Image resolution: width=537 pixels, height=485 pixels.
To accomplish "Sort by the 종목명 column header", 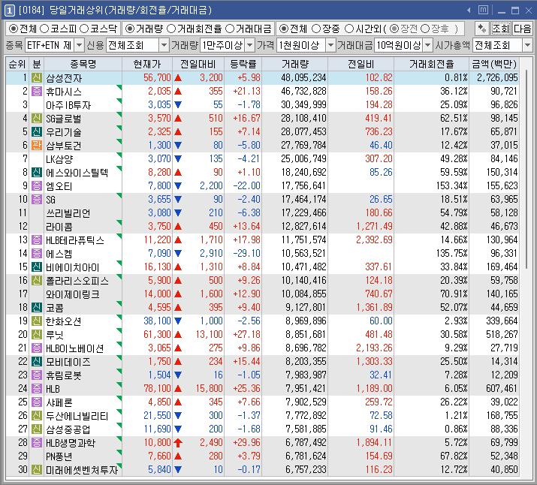I will (83, 65).
